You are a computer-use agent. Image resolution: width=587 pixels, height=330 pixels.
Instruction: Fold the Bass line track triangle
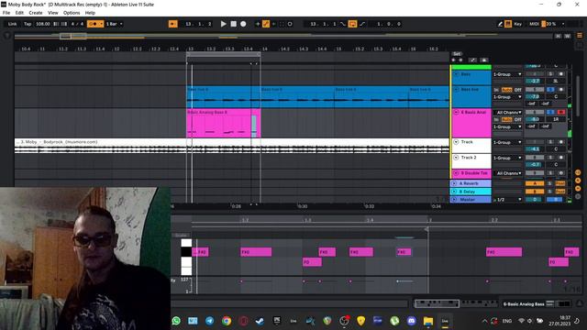[457, 90]
